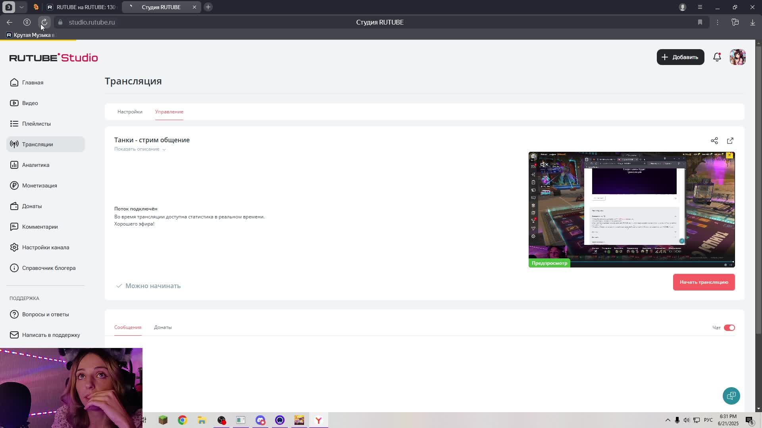
Task: Open the browser three-dot menu
Action: [718, 22]
